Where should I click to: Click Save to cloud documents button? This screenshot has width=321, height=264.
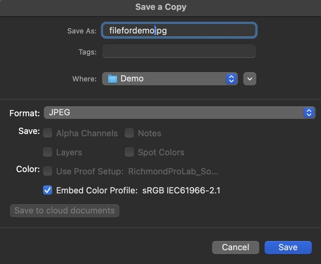[64, 210]
